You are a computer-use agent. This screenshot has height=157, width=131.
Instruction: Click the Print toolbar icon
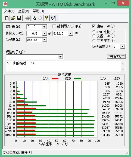(x=28, y=18)
